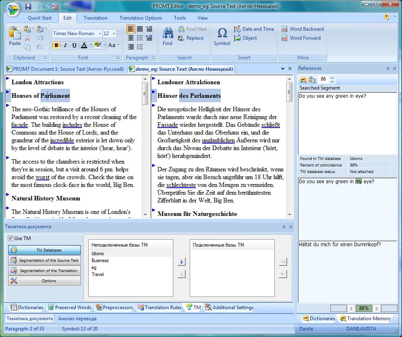Open the Help question mark icon
Screen dimensions: 402x337
[x=386, y=17]
